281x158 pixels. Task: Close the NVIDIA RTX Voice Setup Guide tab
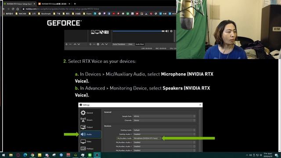tap(34, 4)
